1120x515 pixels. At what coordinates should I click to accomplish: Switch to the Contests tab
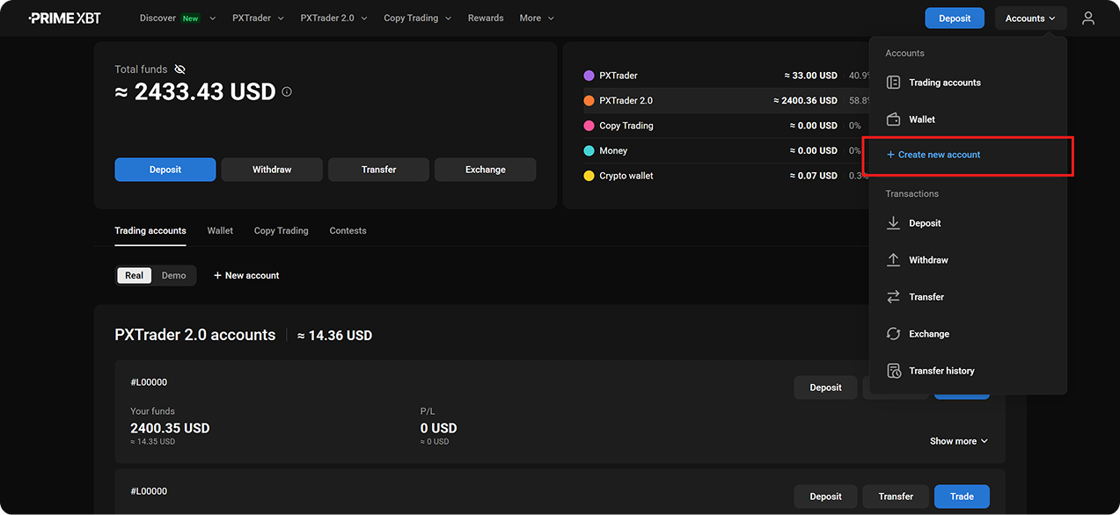click(348, 230)
